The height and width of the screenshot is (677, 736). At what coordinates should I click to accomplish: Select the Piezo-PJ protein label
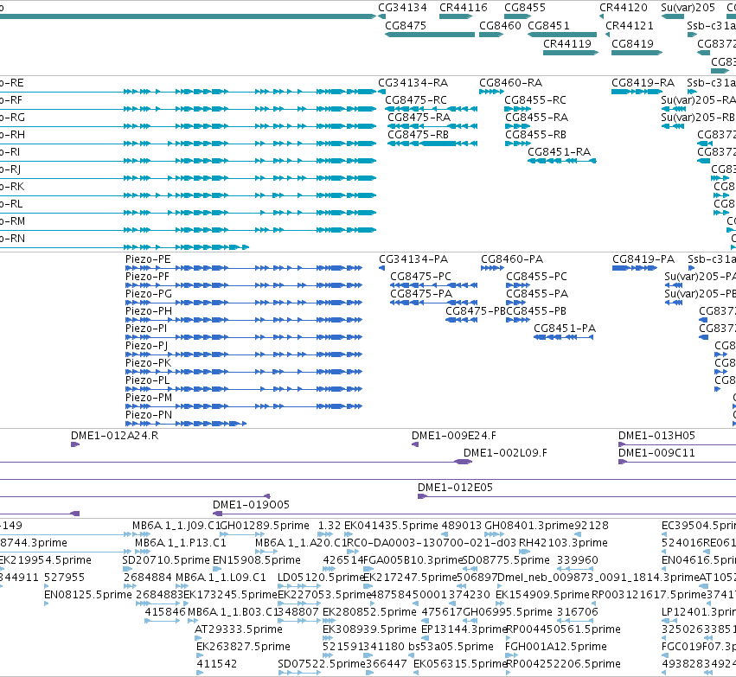146,346
